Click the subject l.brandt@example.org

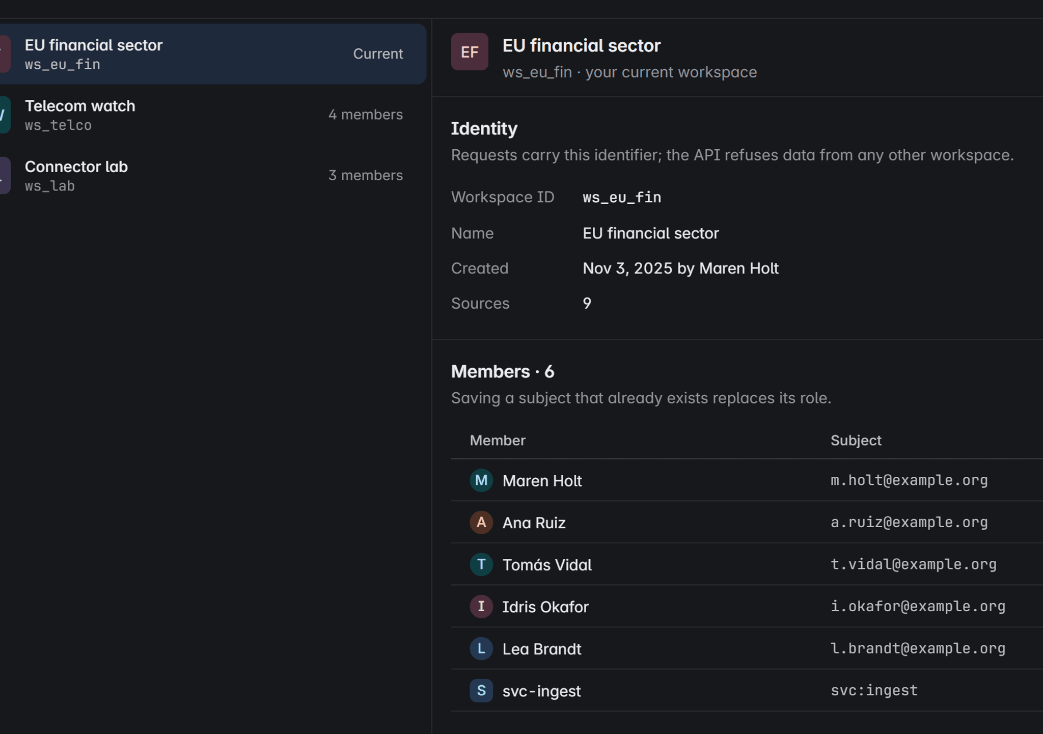(x=918, y=648)
